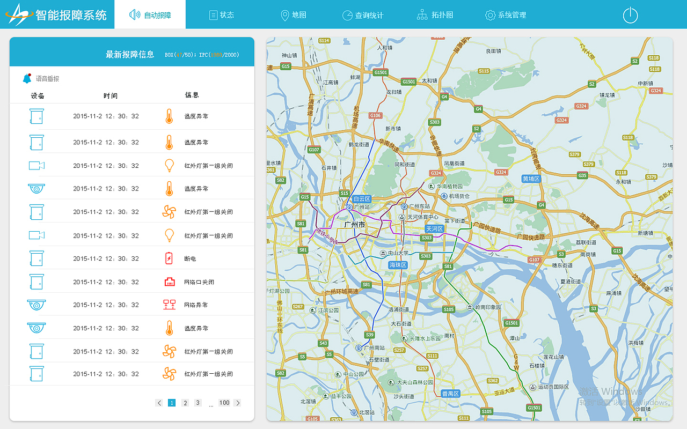This screenshot has width=687, height=429.
Task: Click the timestamp in the 网络口关闭 row
Action: click(106, 282)
